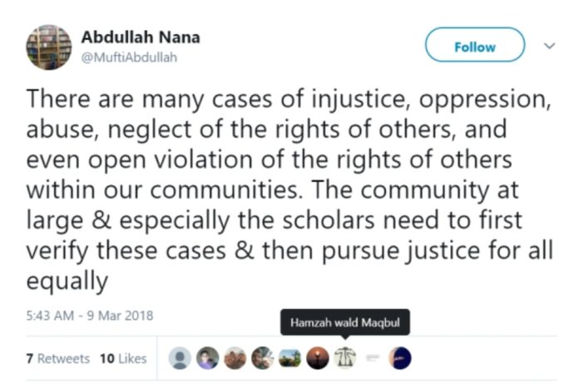Select the faint pale liker avatar

tap(373, 357)
